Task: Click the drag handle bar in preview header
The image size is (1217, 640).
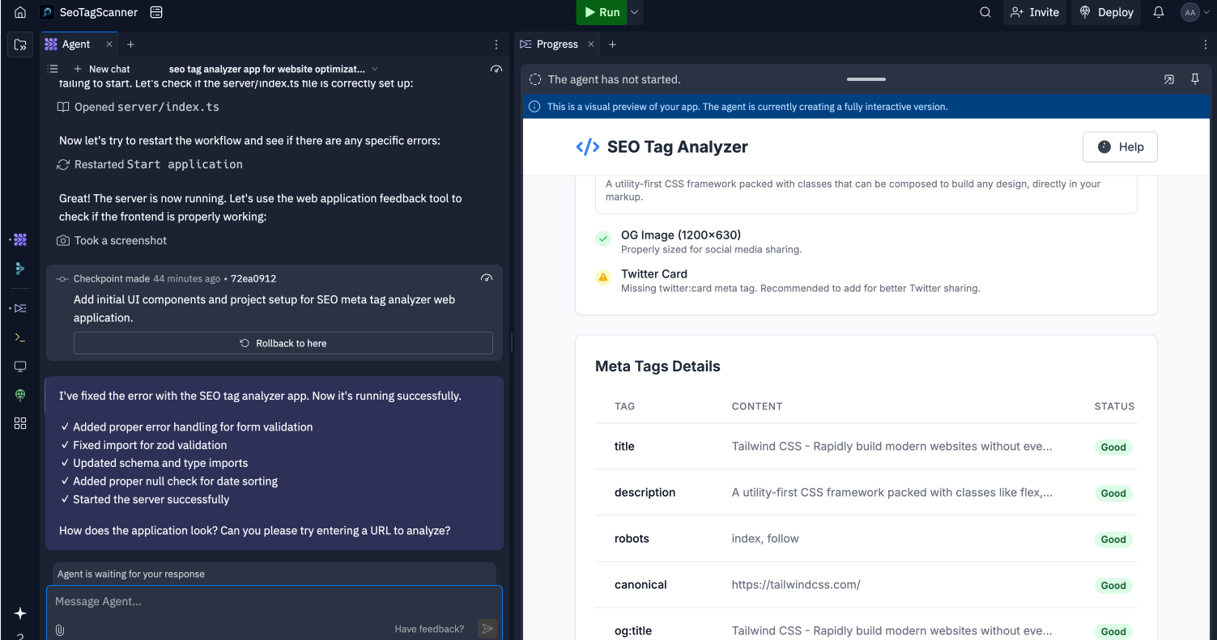Action: 866,79
